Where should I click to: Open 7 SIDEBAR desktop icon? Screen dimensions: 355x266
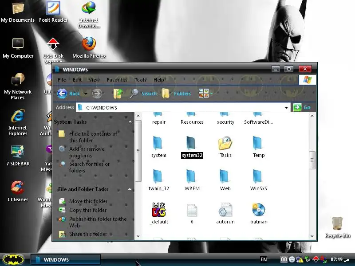18,156
